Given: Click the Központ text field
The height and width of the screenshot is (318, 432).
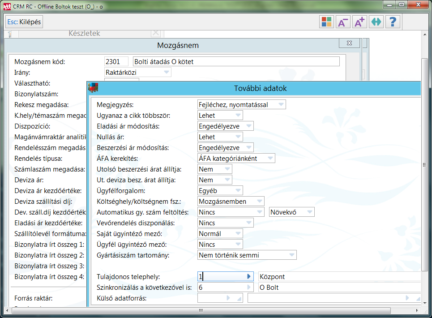Looking at the screenshot, I should [x=339, y=277].
